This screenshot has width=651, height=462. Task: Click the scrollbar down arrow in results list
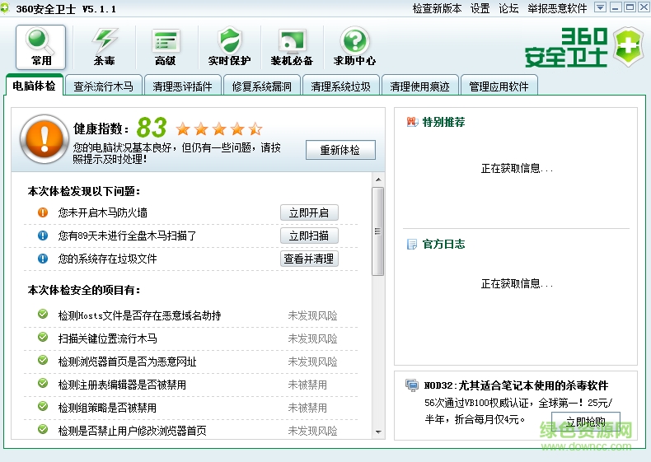377,432
